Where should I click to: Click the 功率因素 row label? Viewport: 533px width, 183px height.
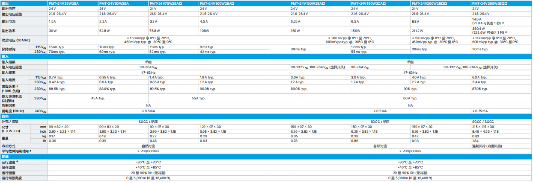pyautogui.click(x=9, y=105)
